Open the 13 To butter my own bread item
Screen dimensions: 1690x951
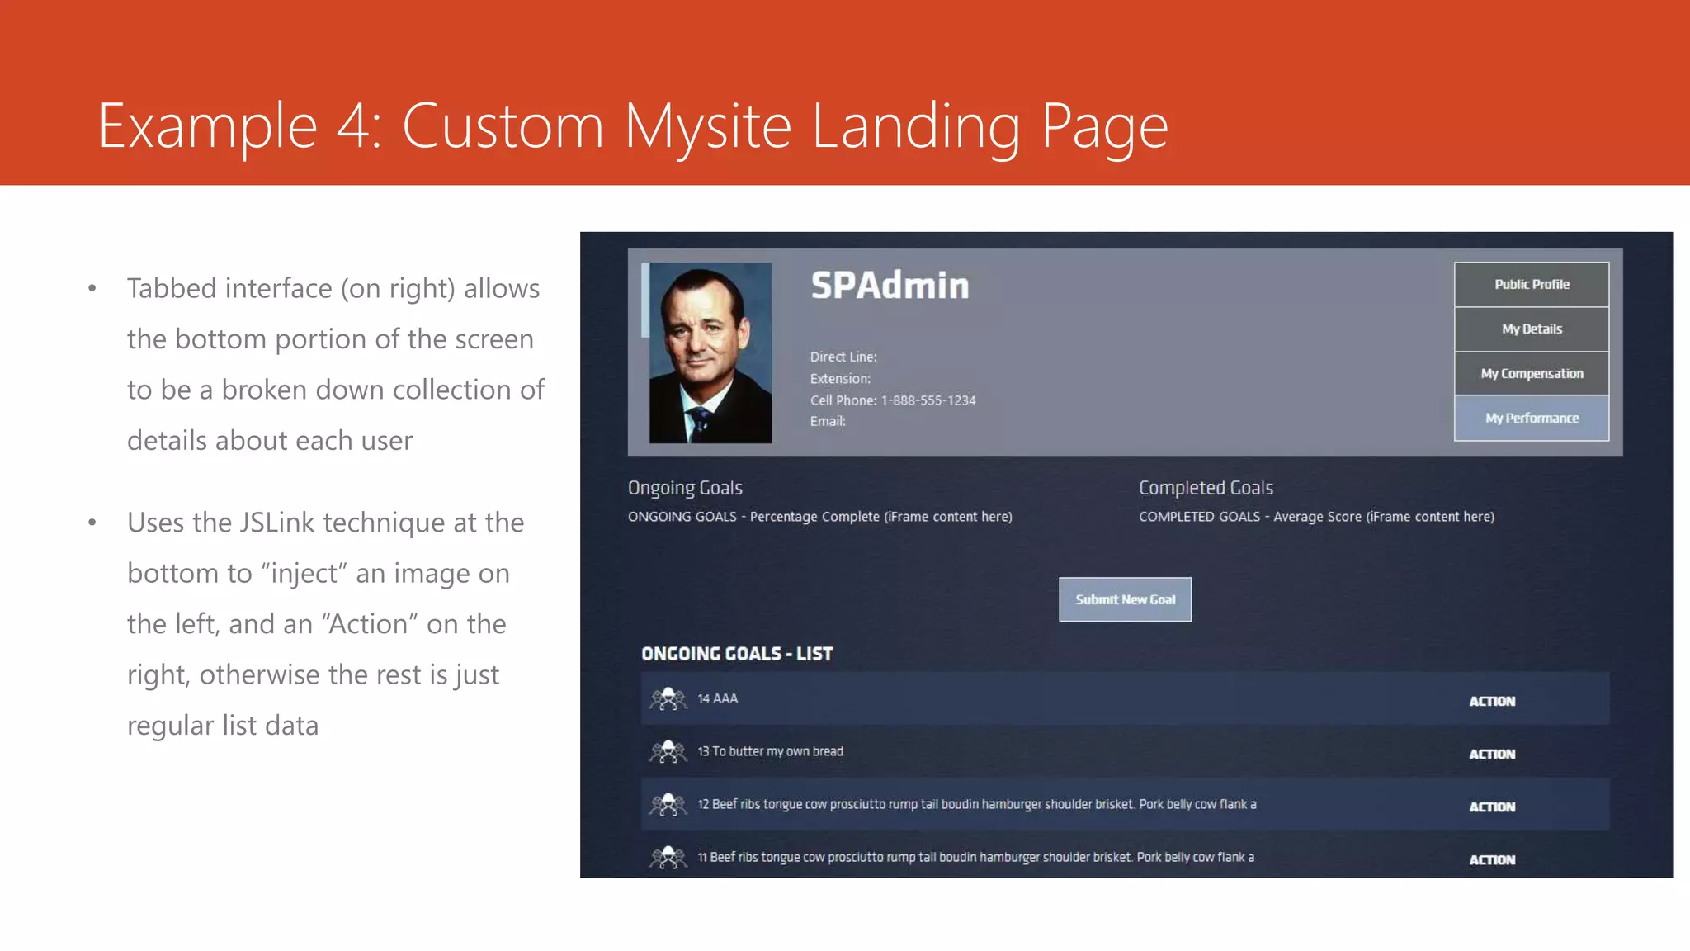tap(770, 751)
